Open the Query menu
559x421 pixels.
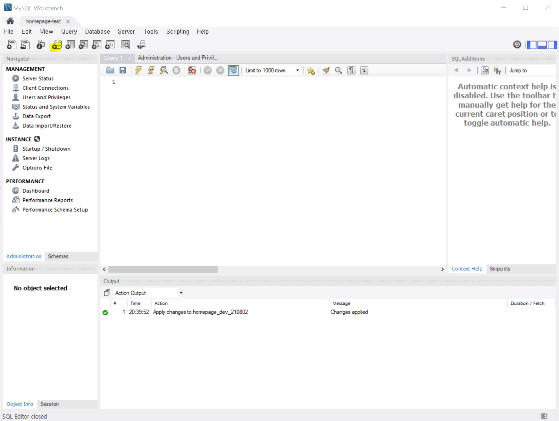click(x=69, y=31)
